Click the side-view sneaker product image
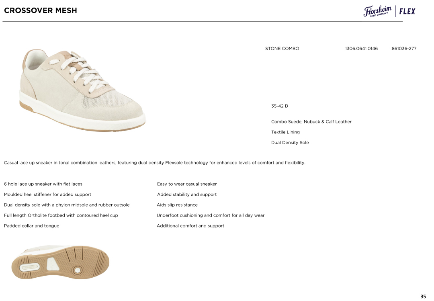Screen dimensions: 434x301 [x=82, y=90]
